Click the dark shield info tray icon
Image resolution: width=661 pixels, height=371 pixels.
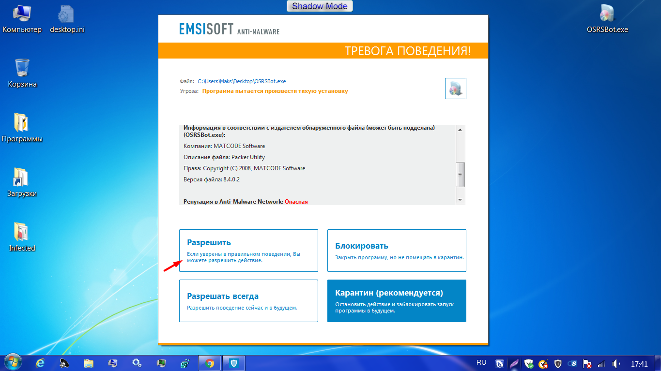[558, 363]
